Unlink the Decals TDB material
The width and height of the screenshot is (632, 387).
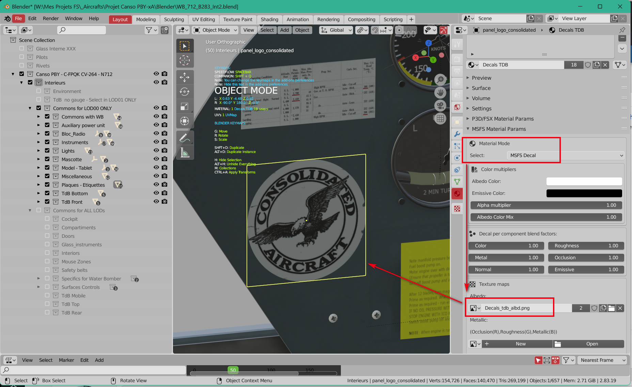pos(605,65)
